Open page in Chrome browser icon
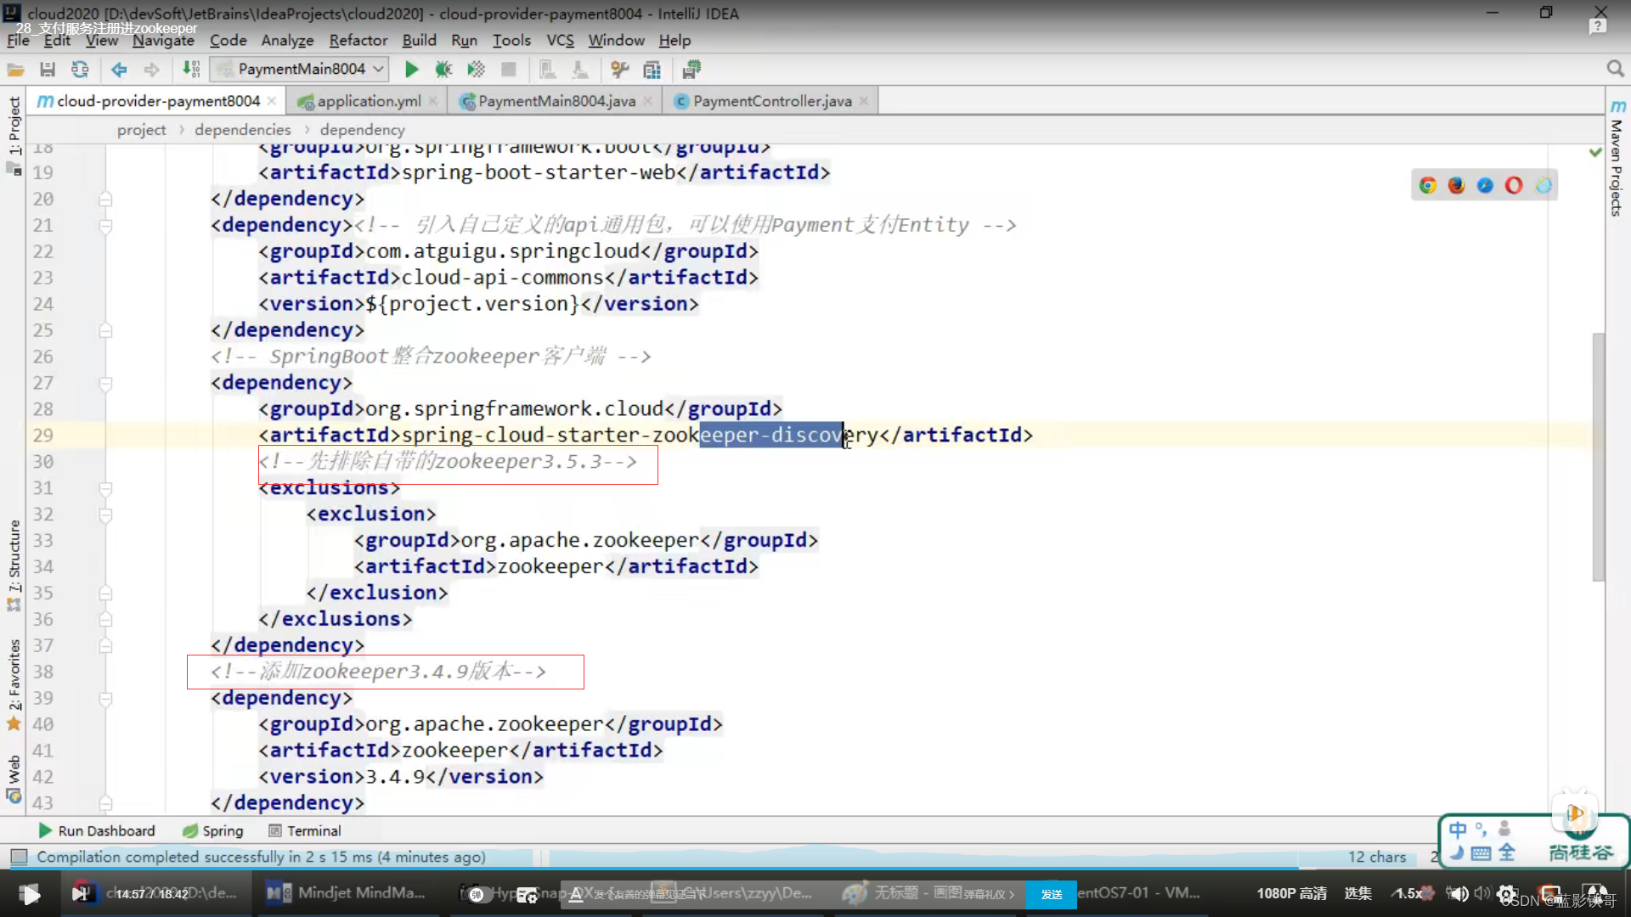This screenshot has height=917, width=1631. [x=1427, y=185]
